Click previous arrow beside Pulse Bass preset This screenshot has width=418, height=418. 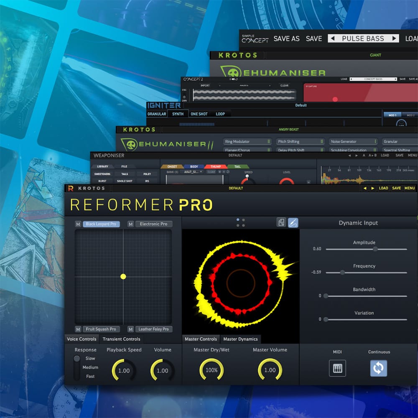tap(333, 38)
